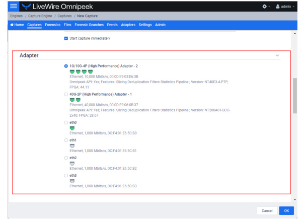This screenshot has height=219, width=307.
Task: Click third green port icon of 1G/10G-4P adapter
Action: (84, 71)
